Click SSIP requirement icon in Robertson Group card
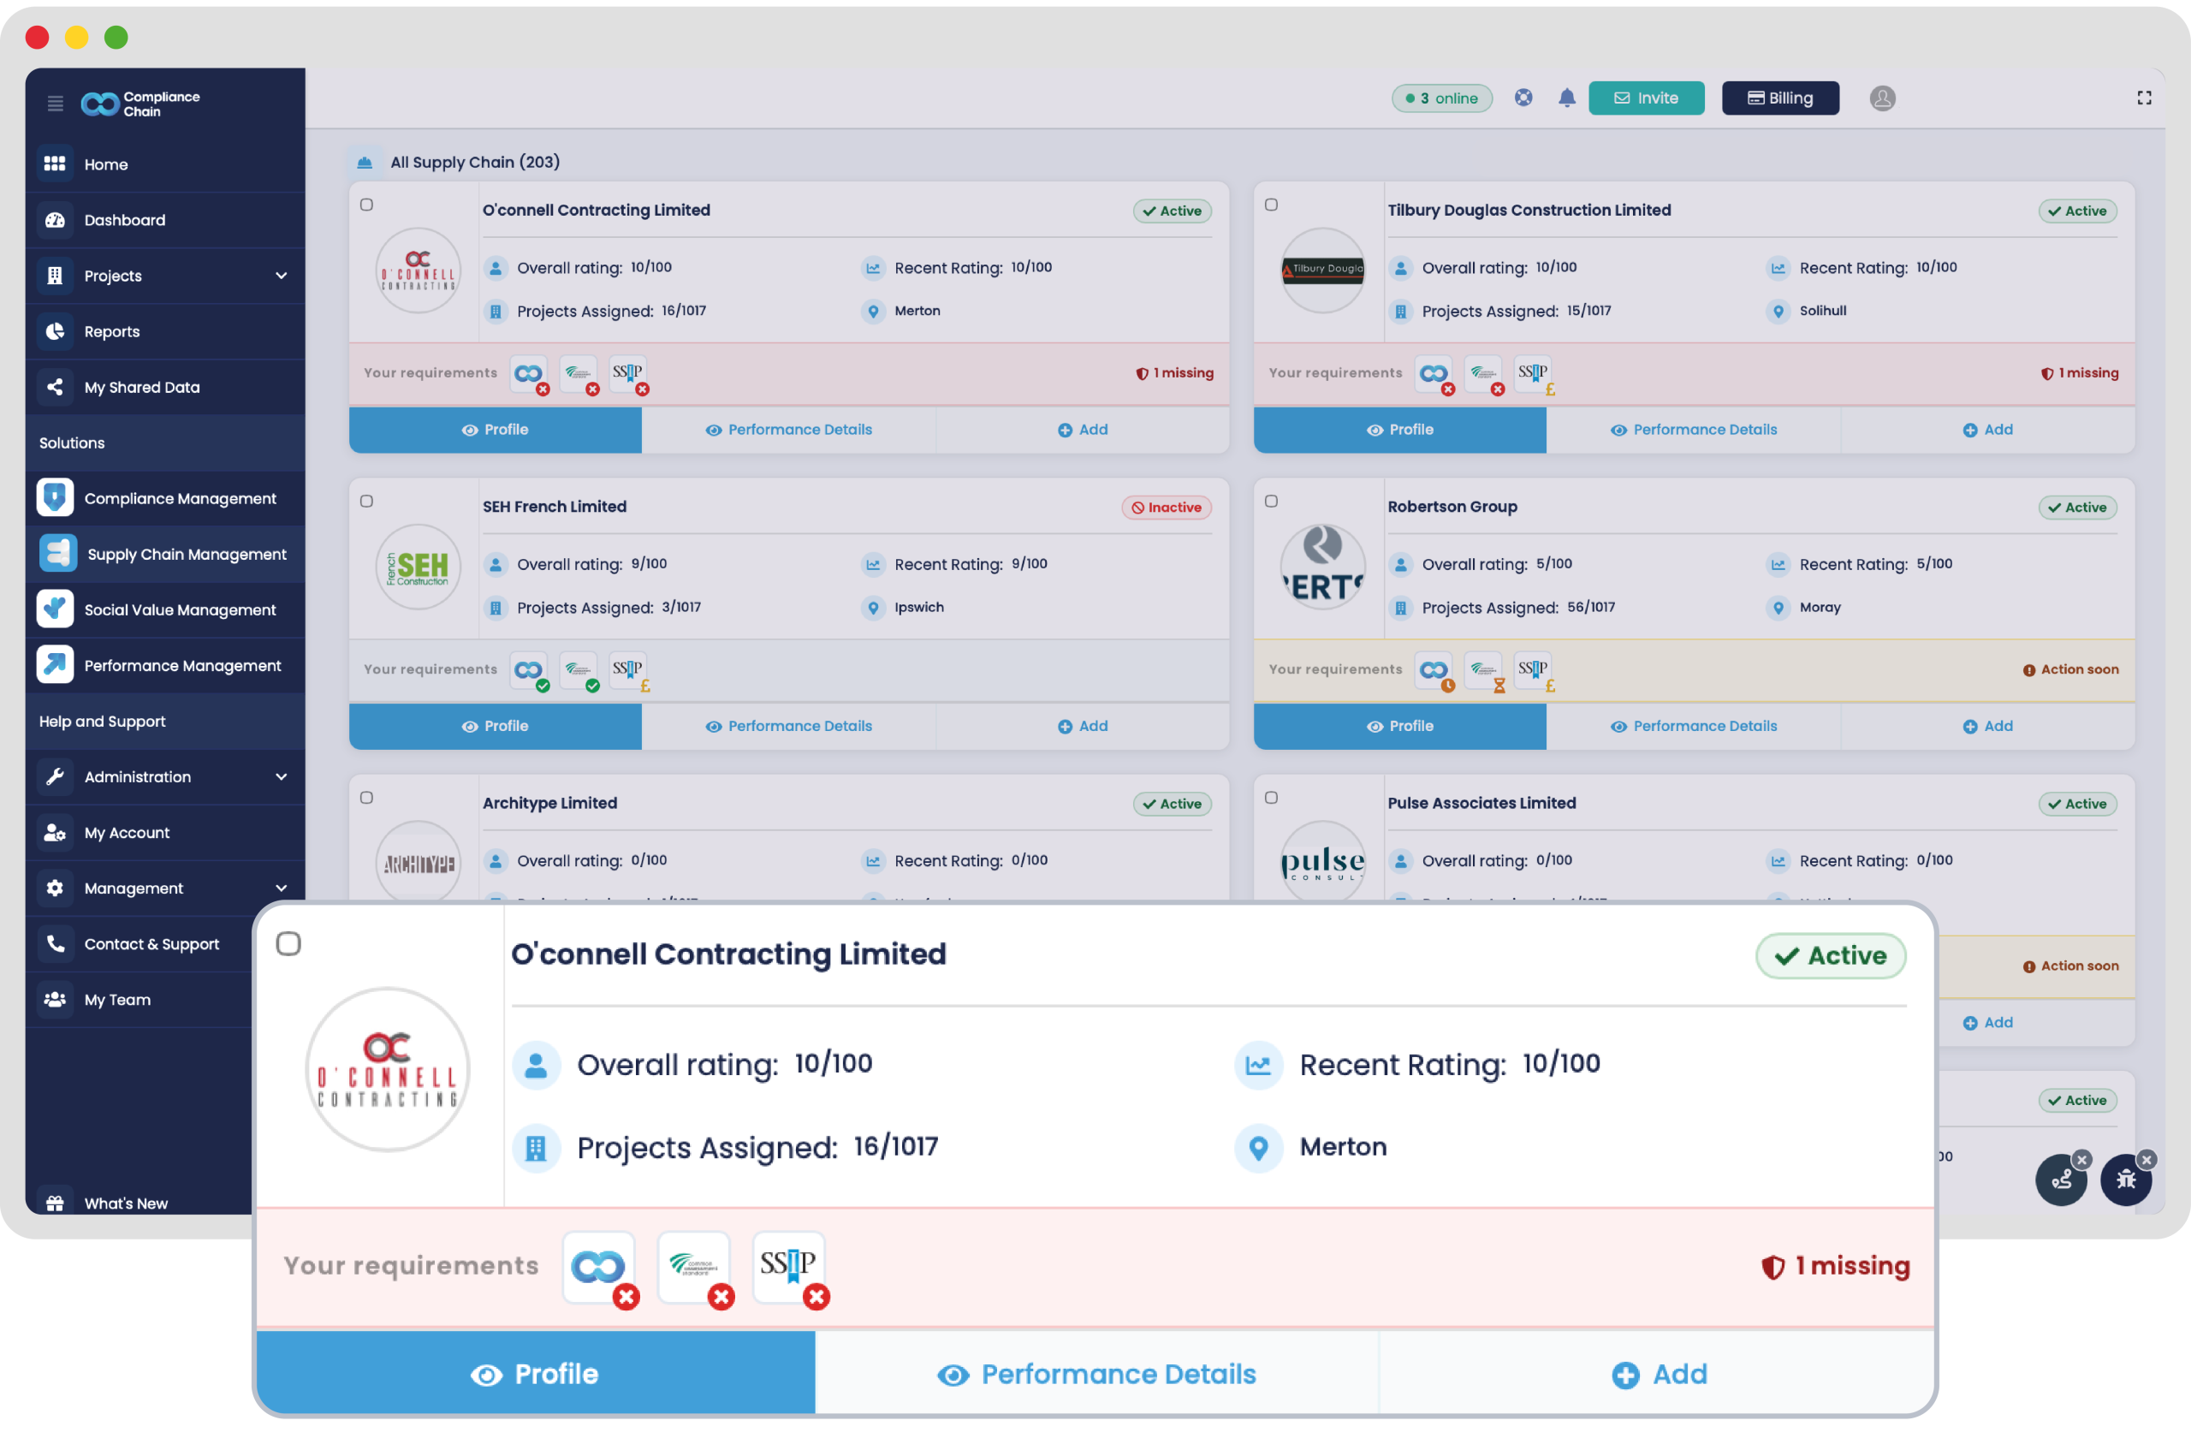Screen dimensions: 2191x1438 point(1533,669)
